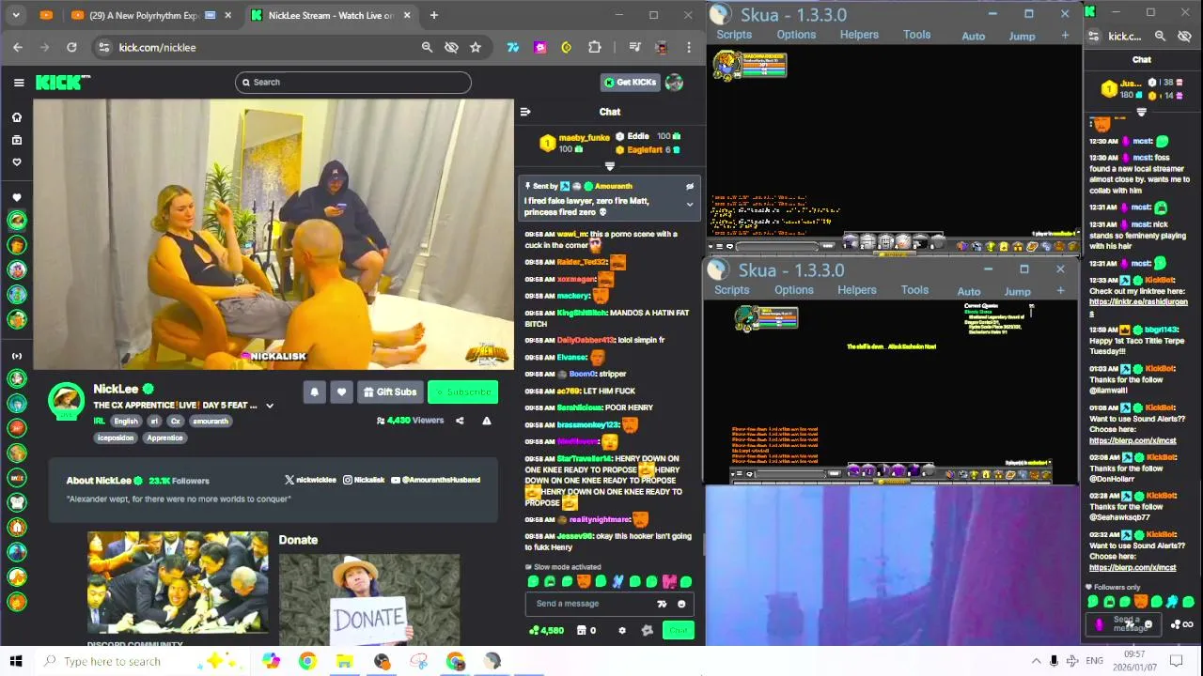Viewport: 1203px width, 676px height.
Task: Open Chrome three-dot menu
Action: pyautogui.click(x=689, y=47)
